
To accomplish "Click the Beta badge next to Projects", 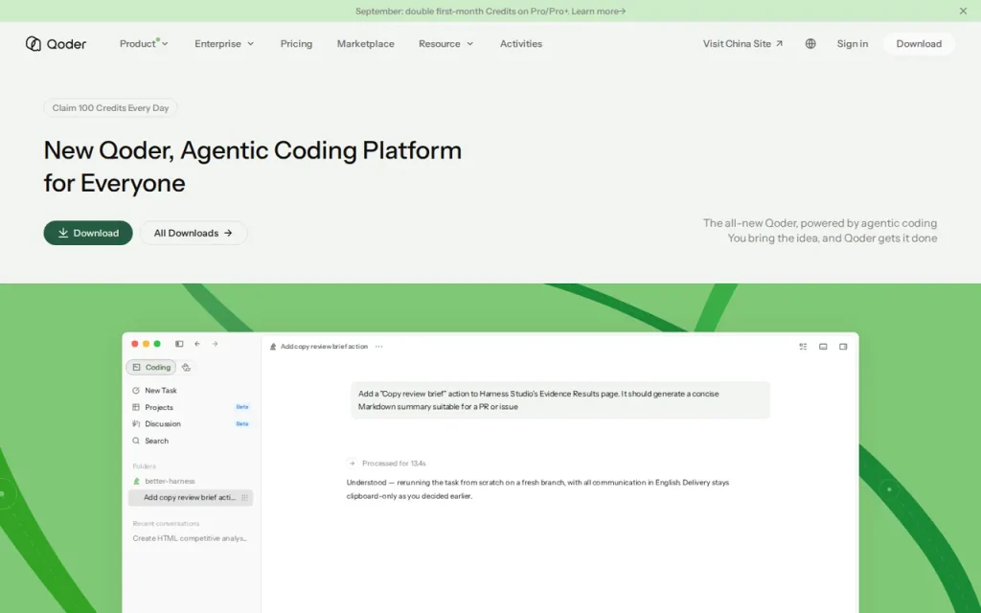I will (242, 407).
